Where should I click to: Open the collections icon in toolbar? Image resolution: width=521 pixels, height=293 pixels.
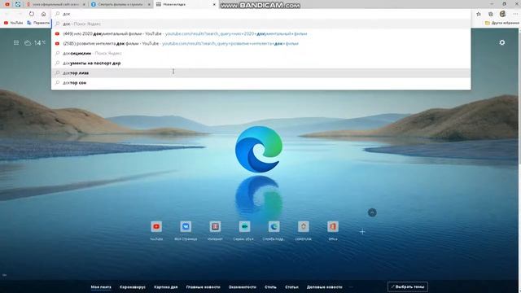(x=491, y=14)
